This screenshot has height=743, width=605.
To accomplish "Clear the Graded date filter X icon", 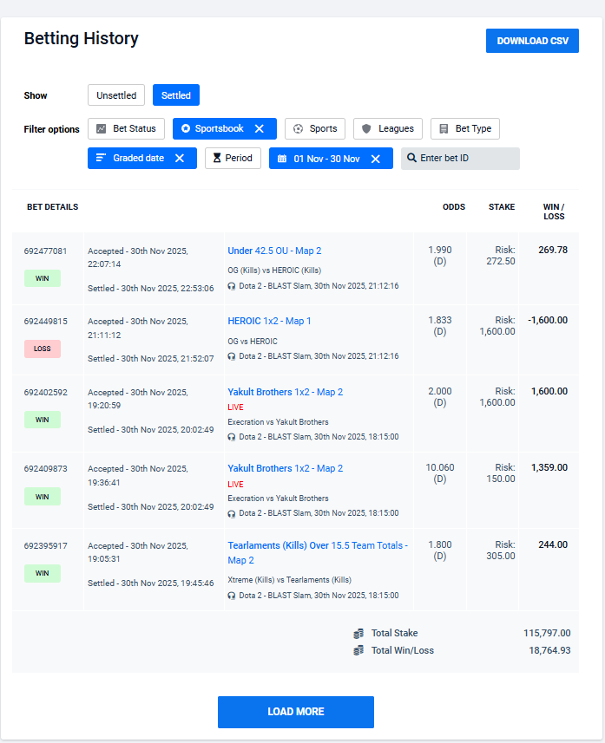I will tap(180, 159).
